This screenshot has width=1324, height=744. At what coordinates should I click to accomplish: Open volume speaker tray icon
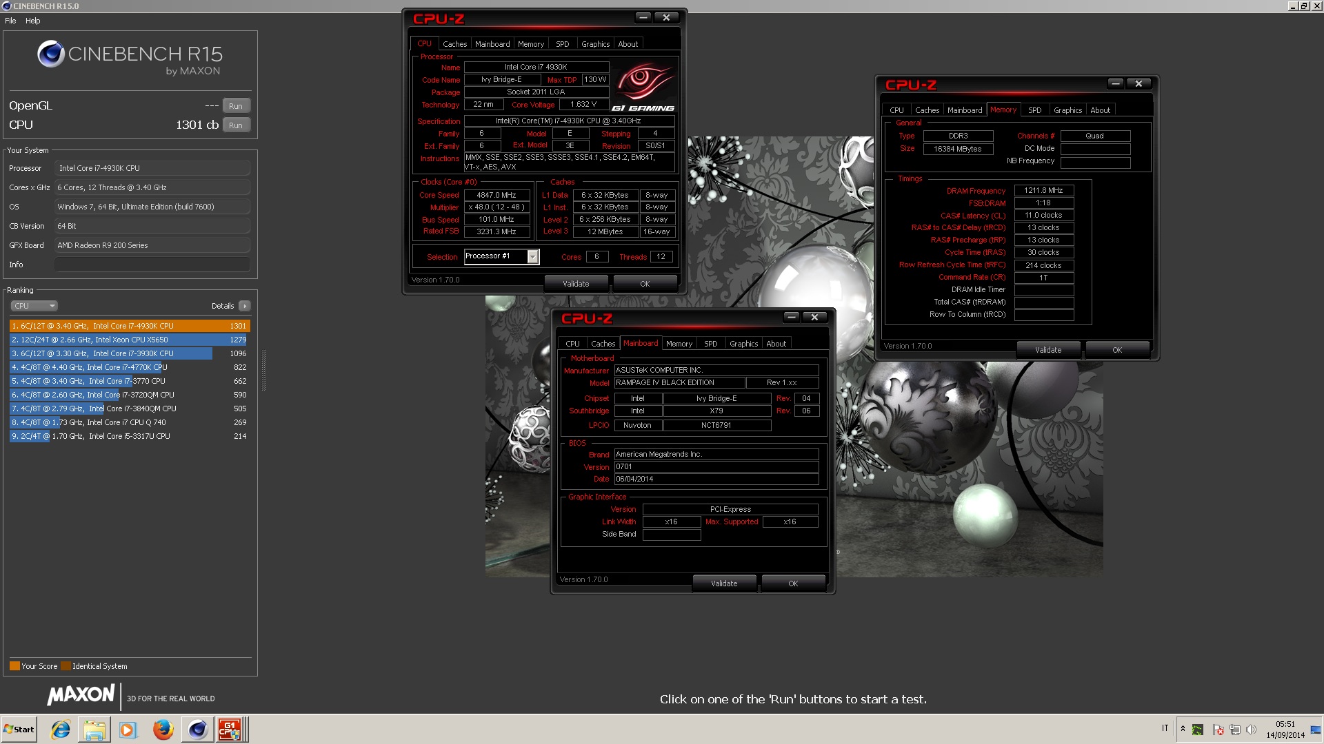coord(1251,730)
